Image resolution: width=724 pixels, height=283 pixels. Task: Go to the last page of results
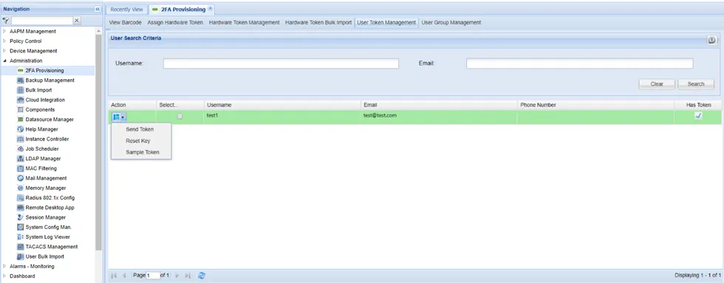click(x=188, y=275)
